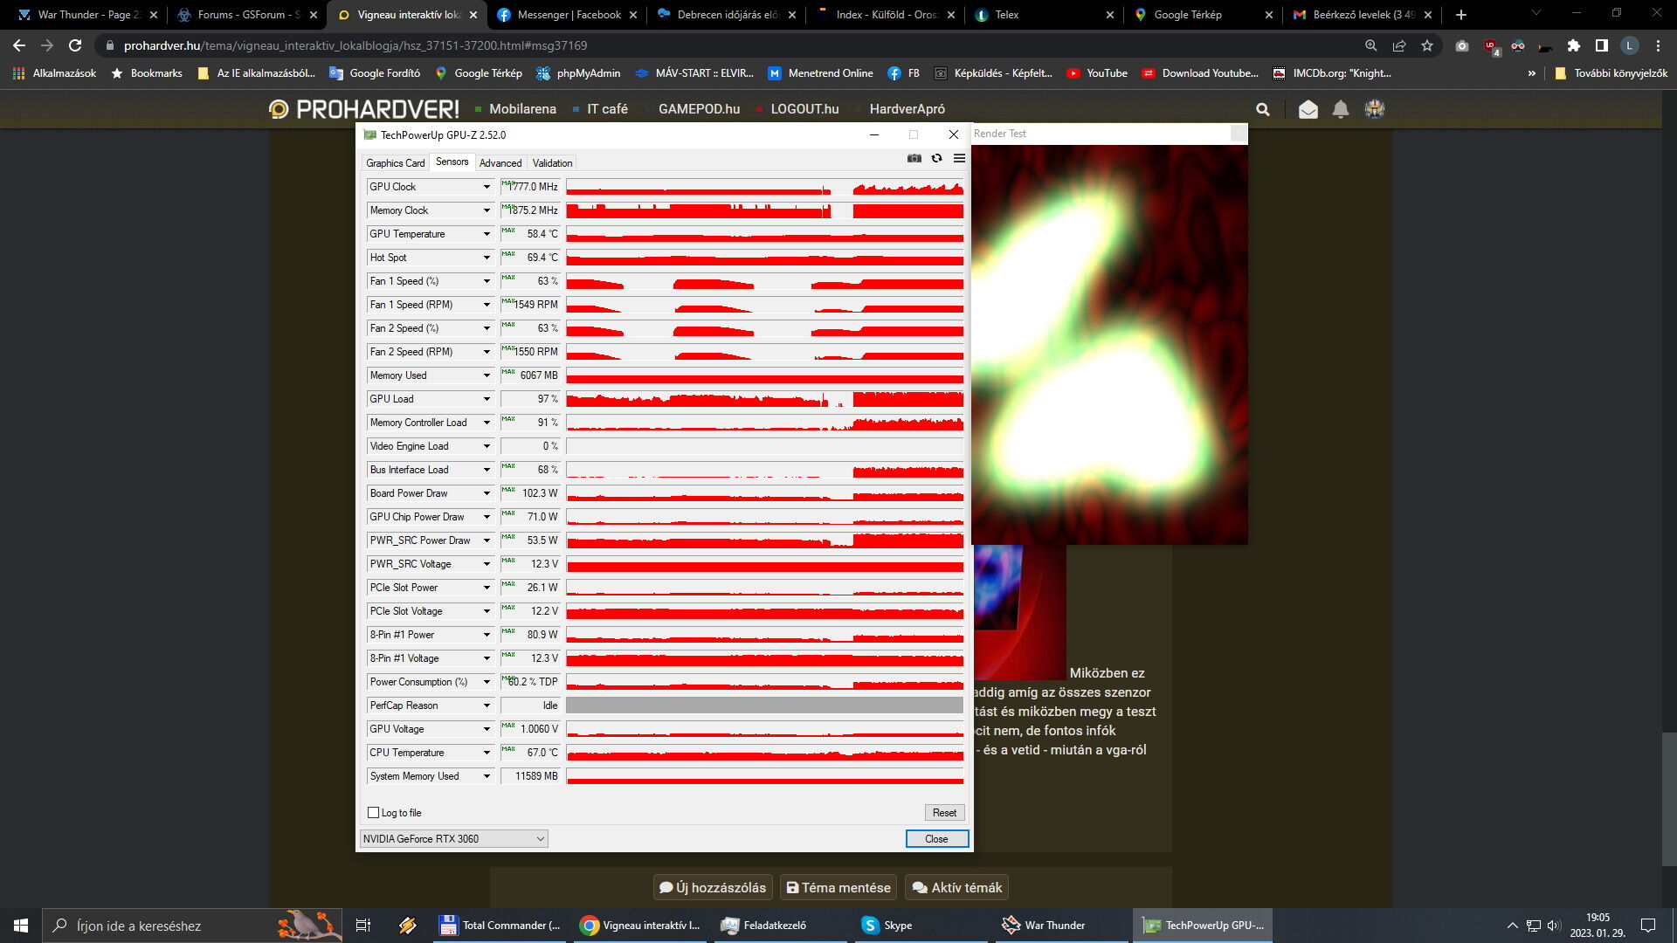1677x943 pixels.
Task: Open the Windows Start menu
Action: click(x=21, y=926)
